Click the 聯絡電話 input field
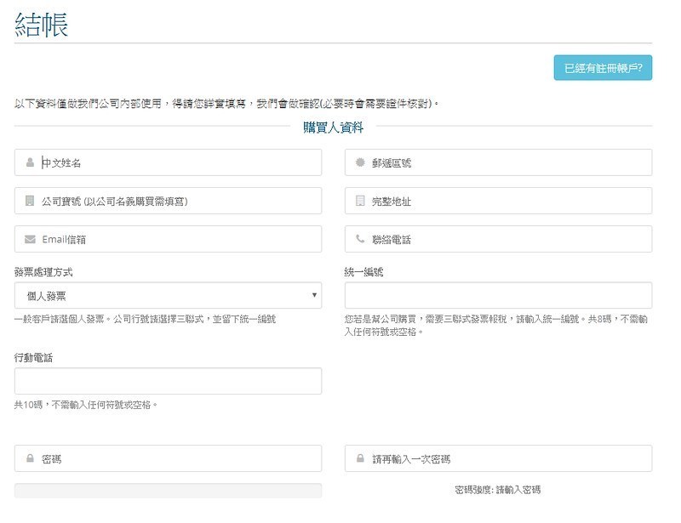The image size is (681, 523). click(x=509, y=239)
